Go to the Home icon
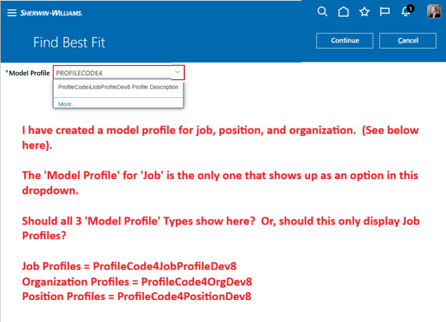The image size is (446, 322). [343, 12]
